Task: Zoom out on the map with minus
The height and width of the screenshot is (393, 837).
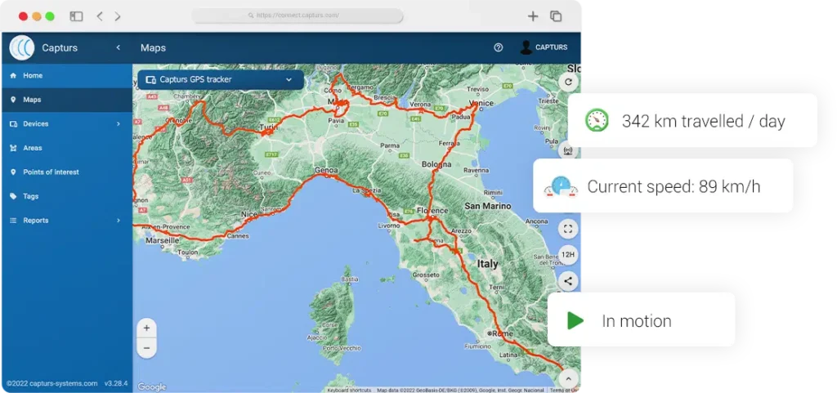Action: pyautogui.click(x=147, y=348)
